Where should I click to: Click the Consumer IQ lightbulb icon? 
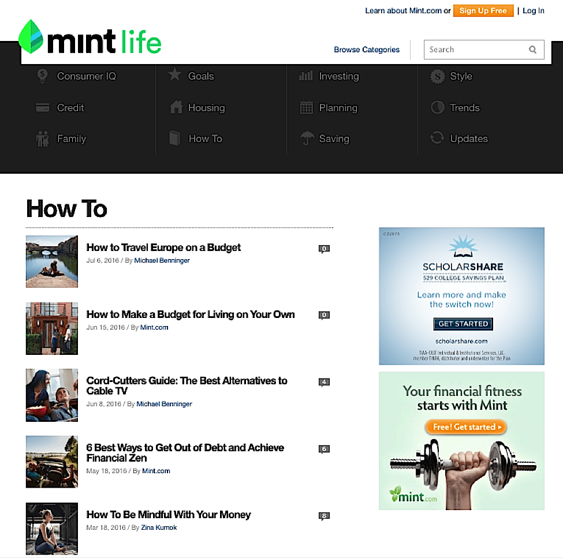42,76
